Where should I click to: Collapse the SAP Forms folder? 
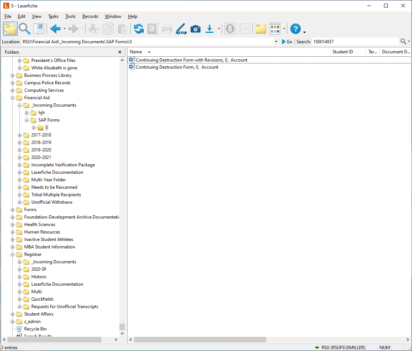[26, 120]
